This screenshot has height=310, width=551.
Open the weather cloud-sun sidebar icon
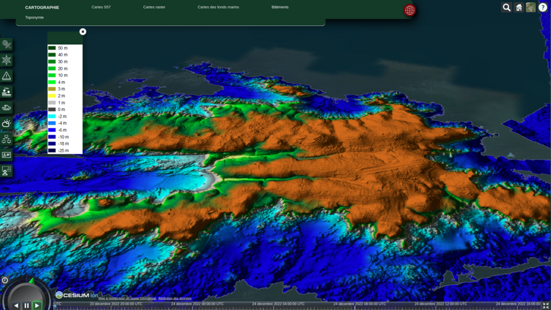(x=6, y=123)
